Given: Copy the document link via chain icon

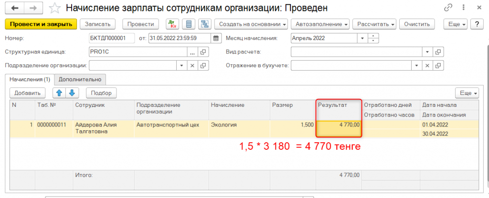Looking at the screenshot, I should (x=448, y=8).
